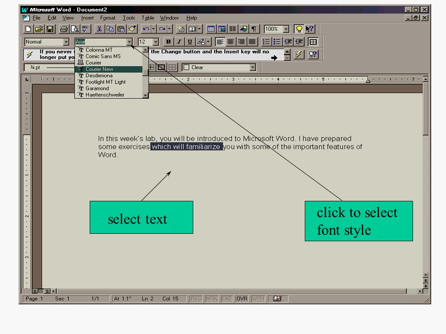Apply bulleted list formatting
The width and height of the screenshot is (446, 334).
(x=276, y=42)
